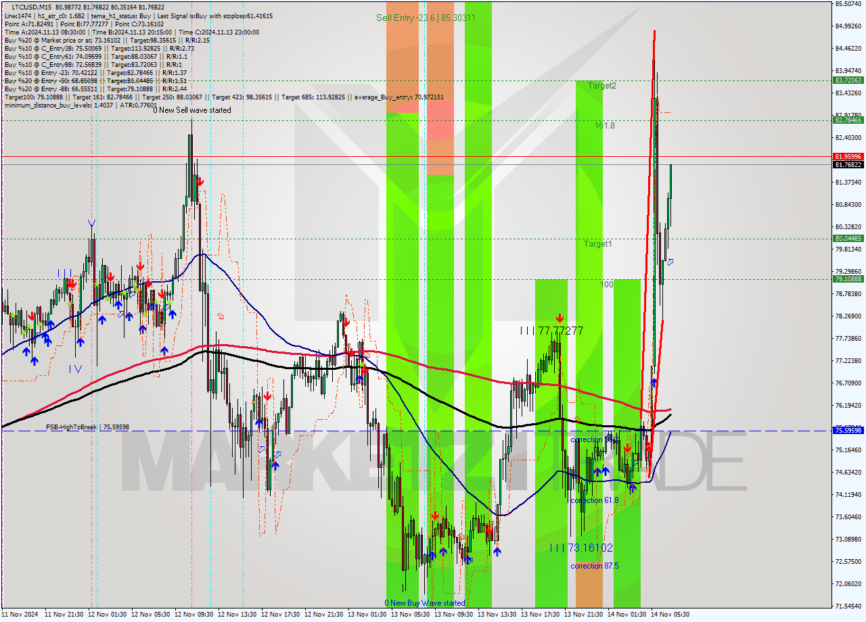Click the 'Point A:71.82491' info line
866x622 pixels.
[86, 24]
